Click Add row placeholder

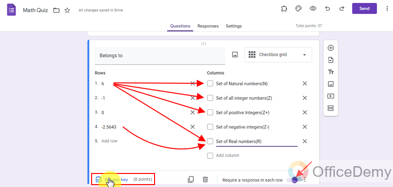tap(110, 141)
